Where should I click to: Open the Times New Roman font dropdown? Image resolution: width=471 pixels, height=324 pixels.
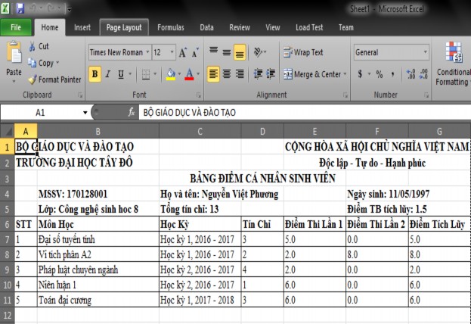[x=147, y=52]
